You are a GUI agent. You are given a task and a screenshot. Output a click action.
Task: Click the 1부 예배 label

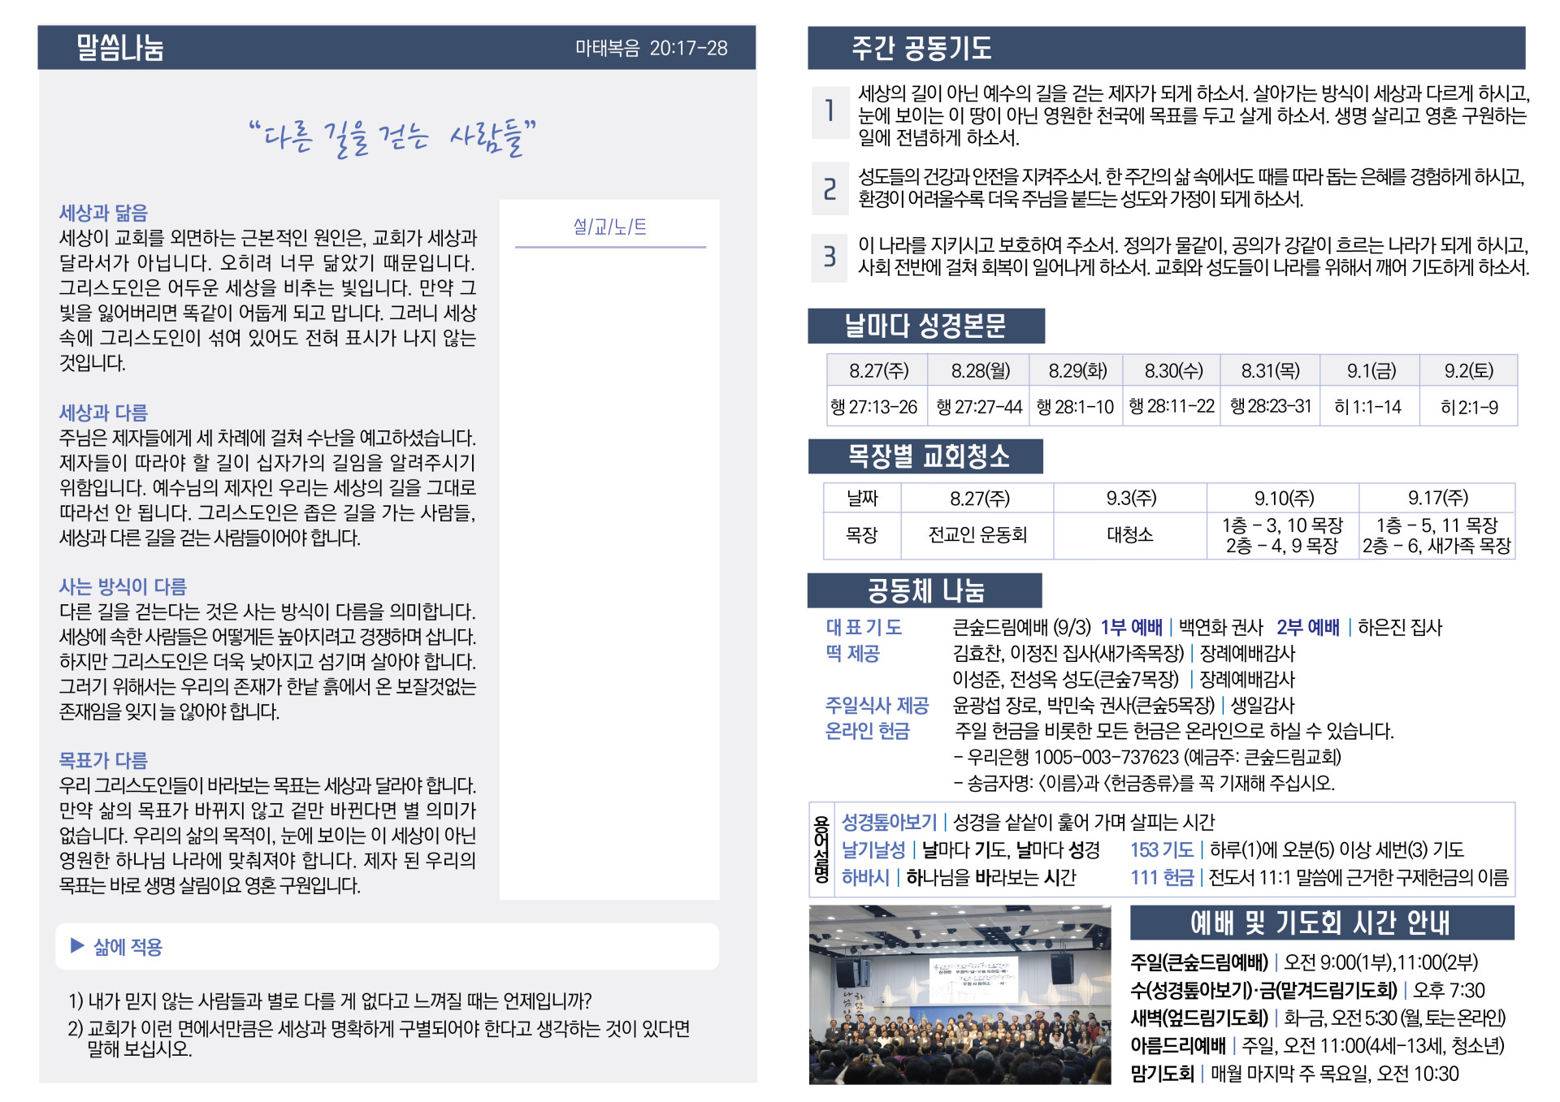[1132, 627]
